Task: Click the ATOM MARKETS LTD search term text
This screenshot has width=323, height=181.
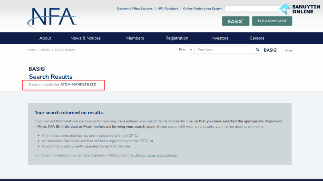Action: 78,85
